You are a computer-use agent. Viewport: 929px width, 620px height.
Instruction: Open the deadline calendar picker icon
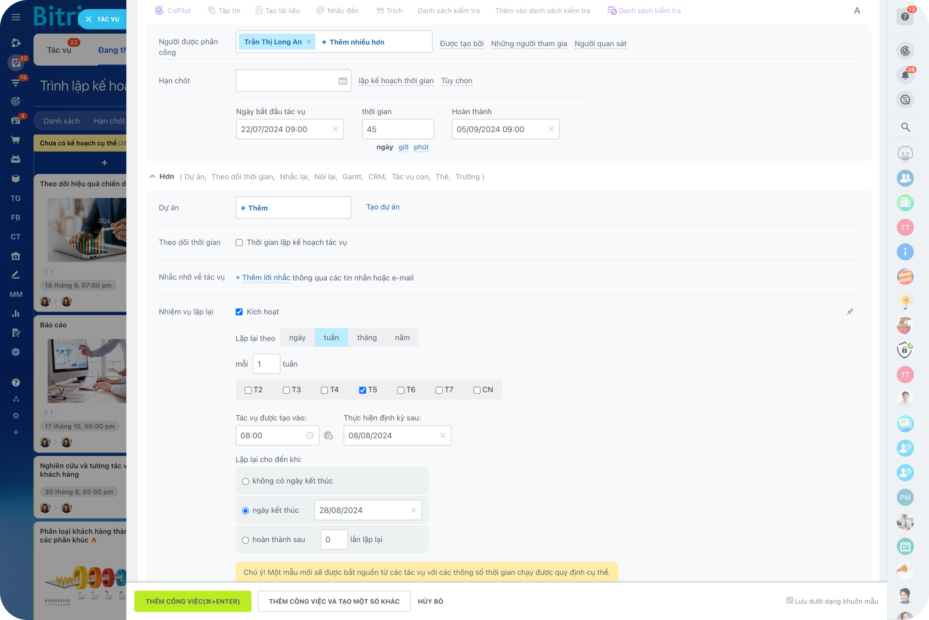click(342, 81)
